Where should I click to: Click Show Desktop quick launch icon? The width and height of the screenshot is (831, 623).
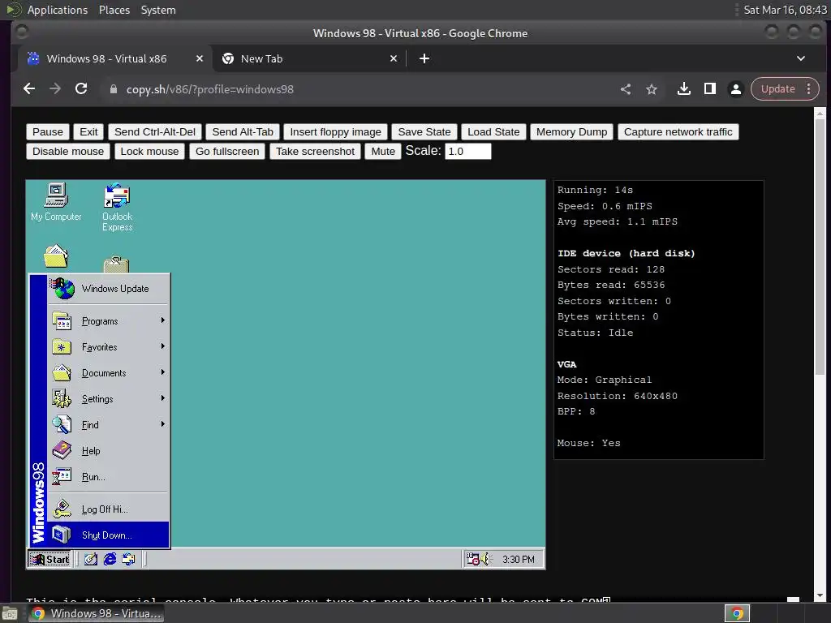click(x=91, y=559)
